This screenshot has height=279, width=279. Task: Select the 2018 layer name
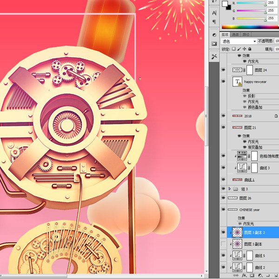[248, 116]
